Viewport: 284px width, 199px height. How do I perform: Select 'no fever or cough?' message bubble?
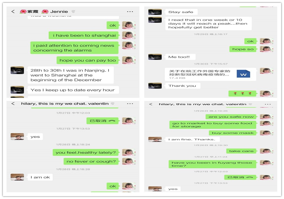tap(91, 161)
